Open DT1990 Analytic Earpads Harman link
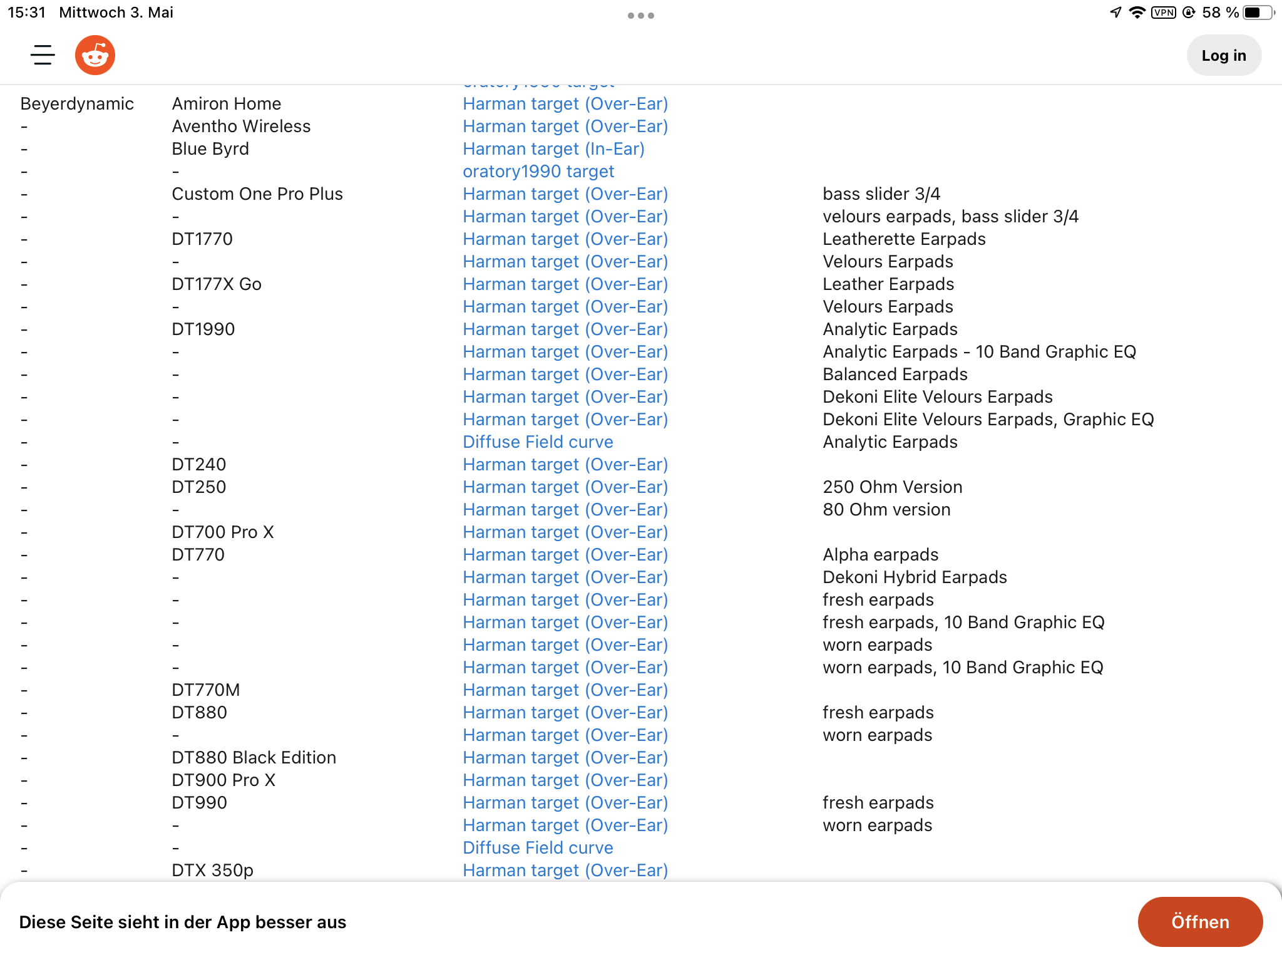This screenshot has width=1282, height=962. [565, 329]
